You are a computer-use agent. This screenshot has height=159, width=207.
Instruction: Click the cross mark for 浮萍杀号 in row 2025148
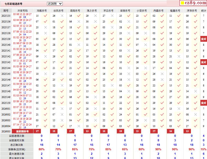coord(195,91)
